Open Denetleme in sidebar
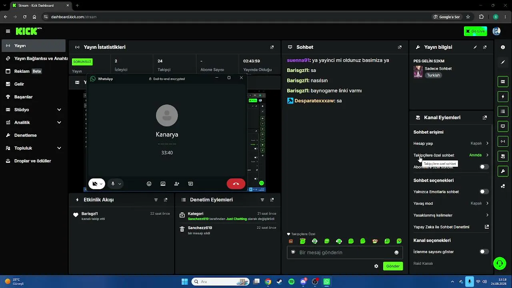The image size is (512, 288). pos(34,135)
